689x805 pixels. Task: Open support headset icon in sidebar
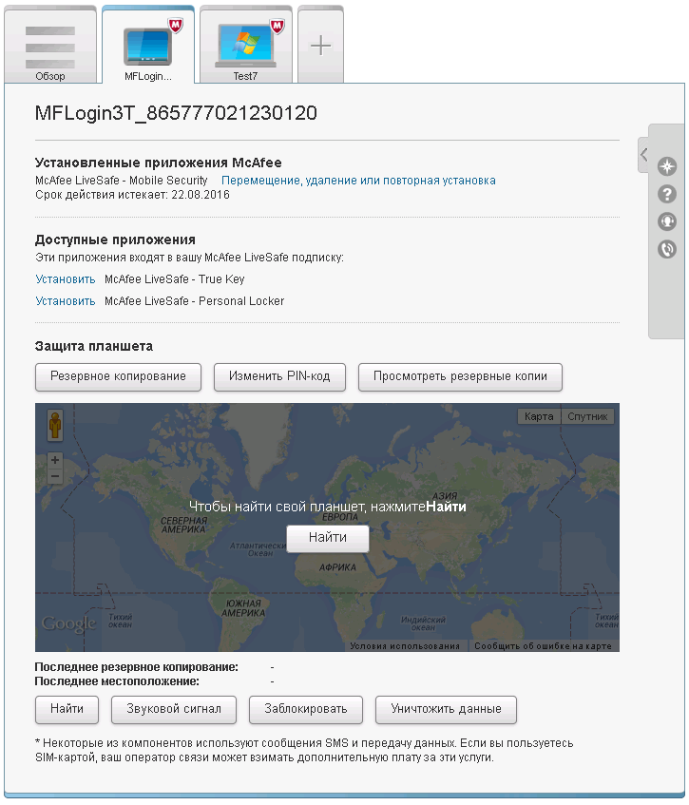click(x=667, y=221)
